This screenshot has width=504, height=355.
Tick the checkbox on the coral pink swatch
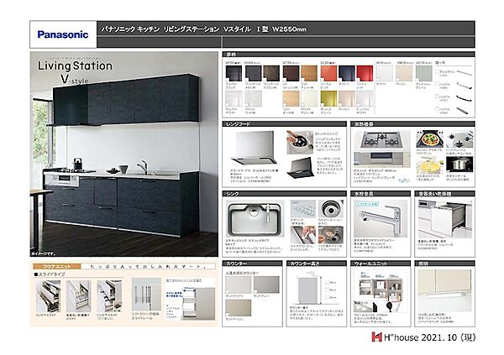coord(323,80)
